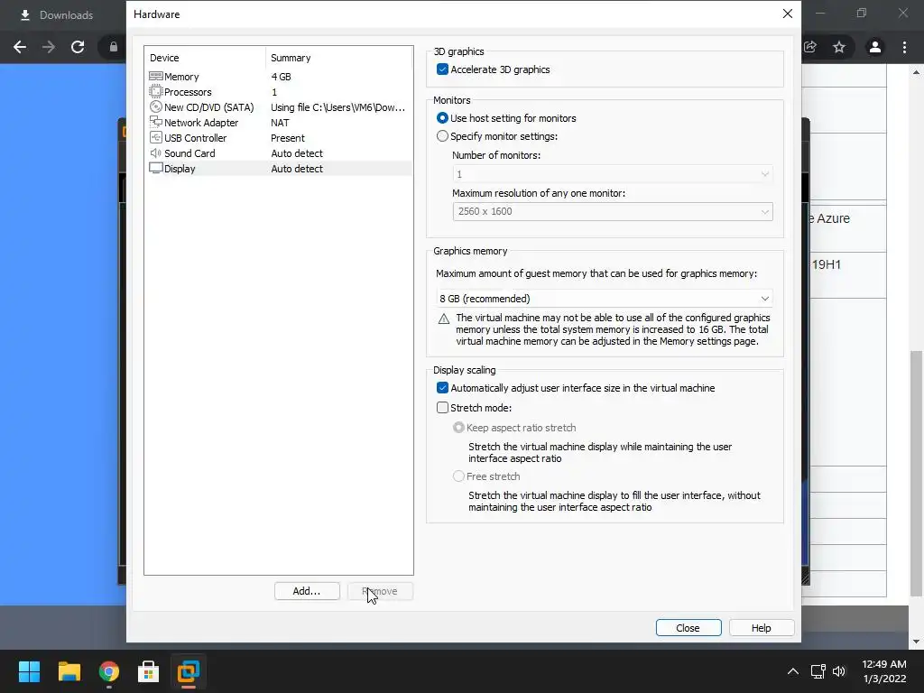This screenshot has height=693, width=924.
Task: Enable Stretch mode checkbox
Action: 442,407
